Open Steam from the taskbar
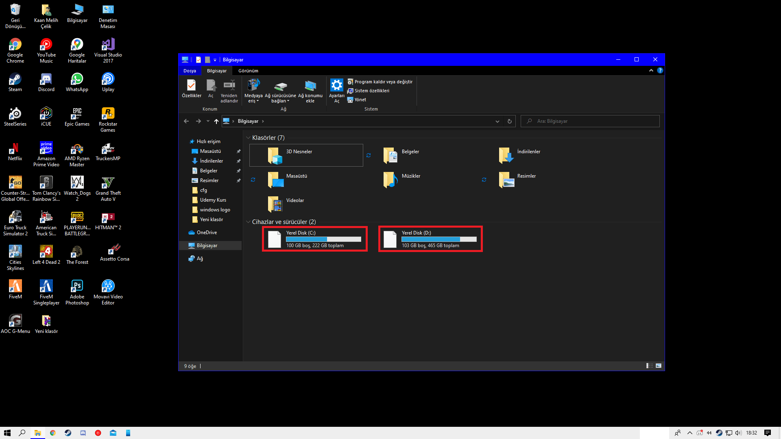 click(68, 433)
